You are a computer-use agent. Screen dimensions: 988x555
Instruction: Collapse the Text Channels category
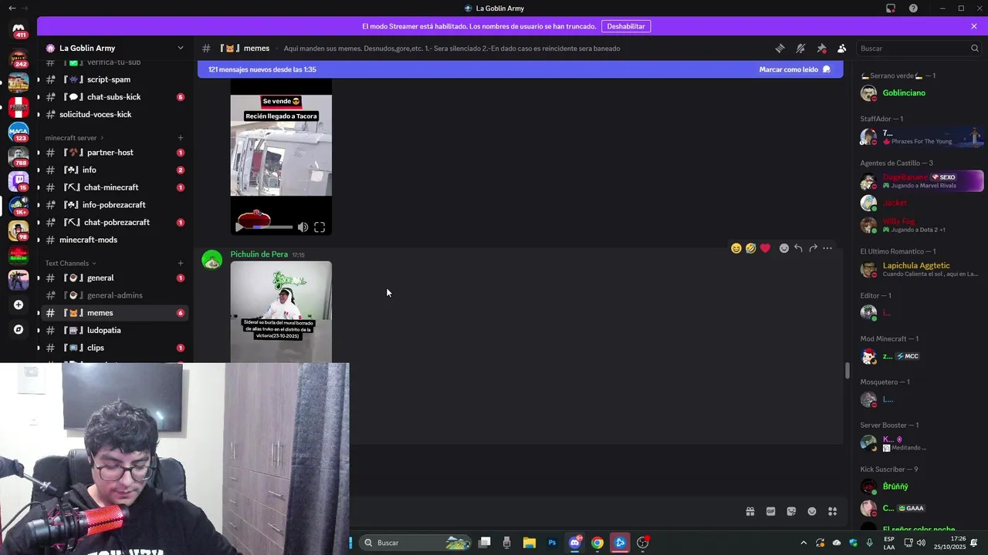[70, 263]
